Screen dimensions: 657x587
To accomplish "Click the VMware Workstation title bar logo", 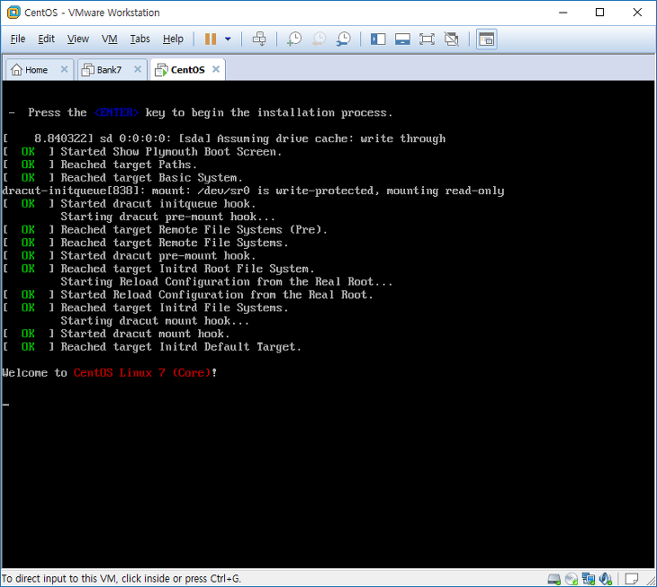I will coord(13,13).
